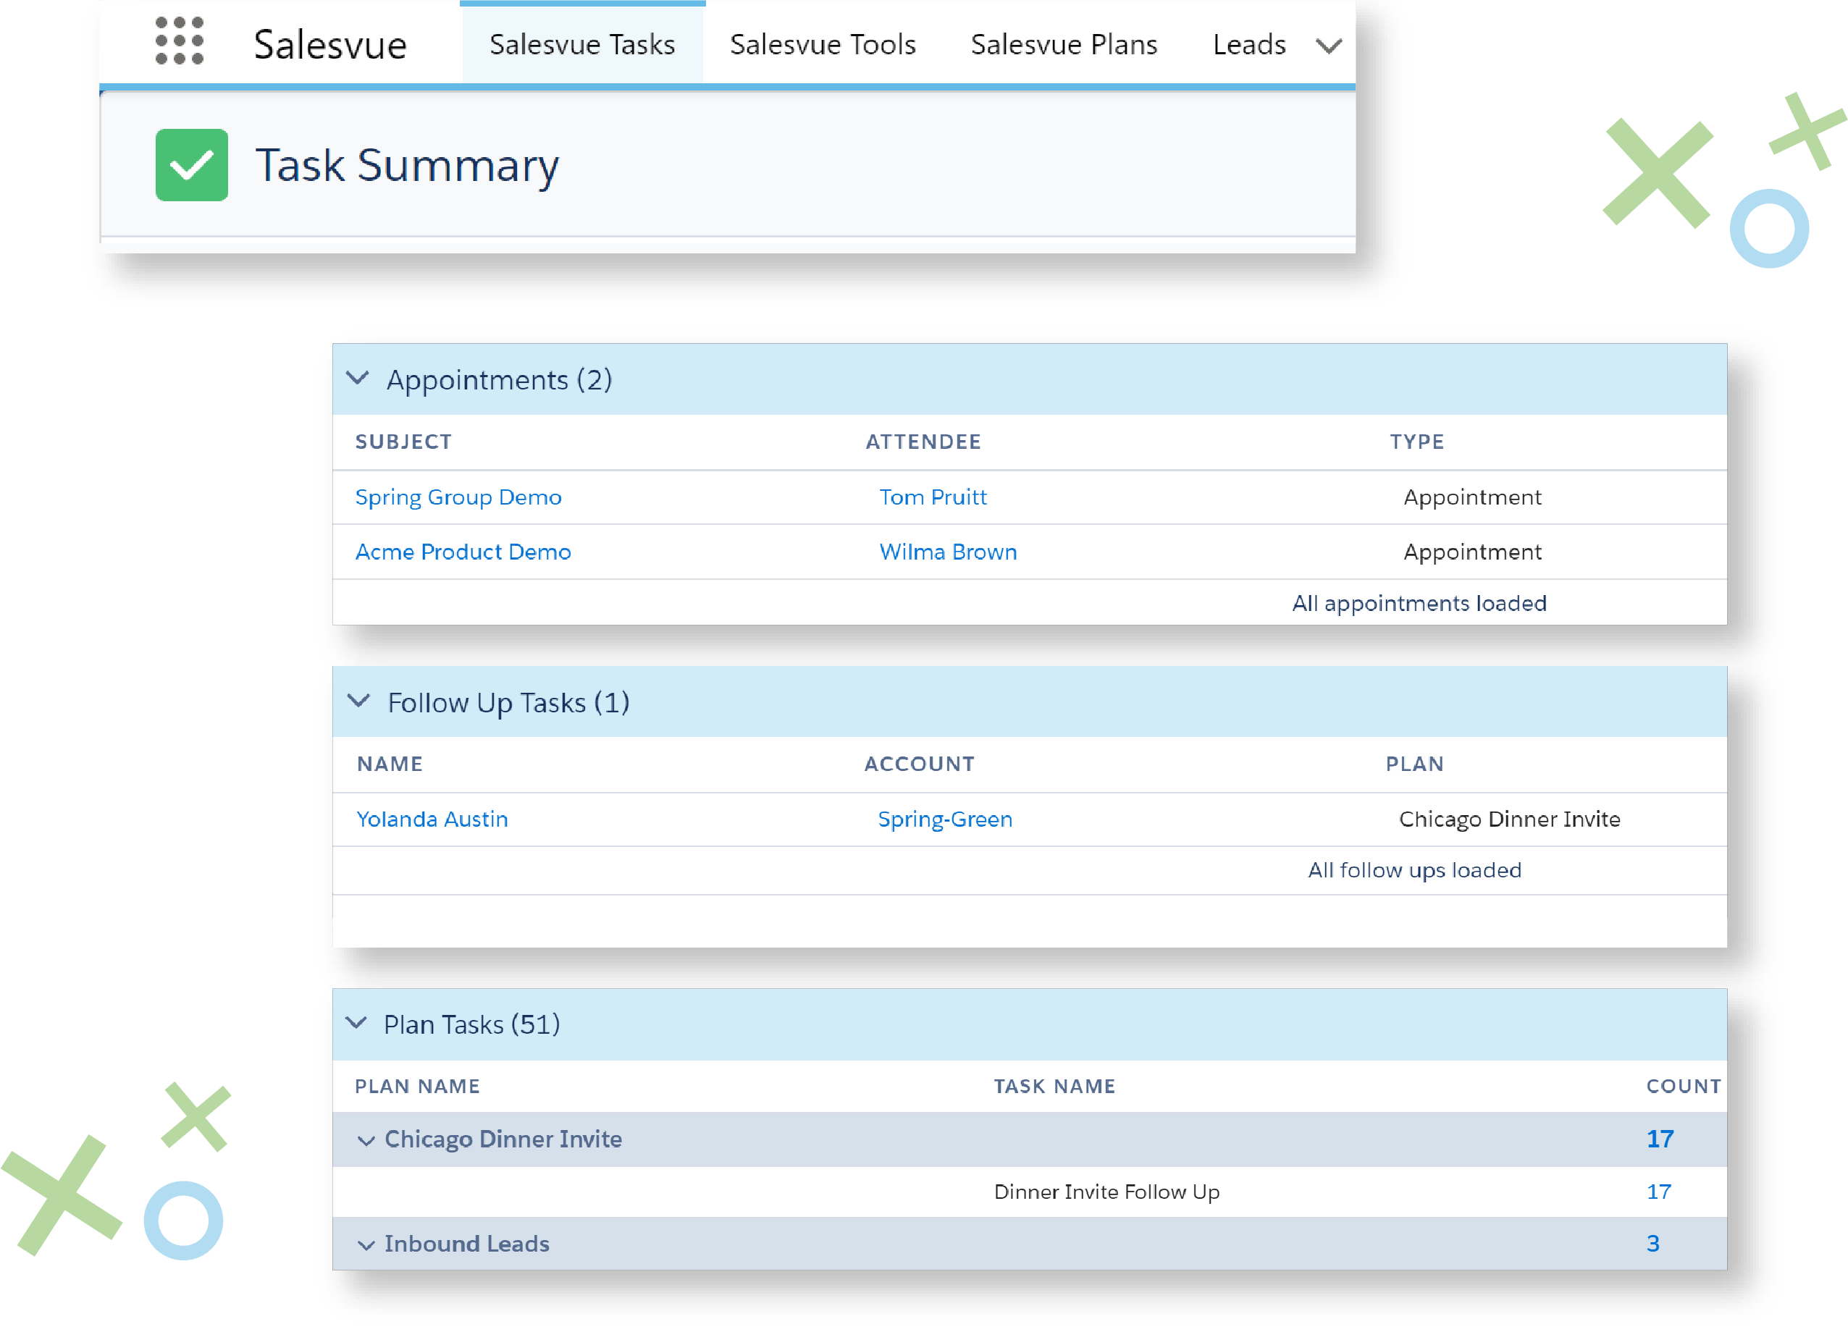Open Yolanda Austin's follow up record

pos(432,819)
